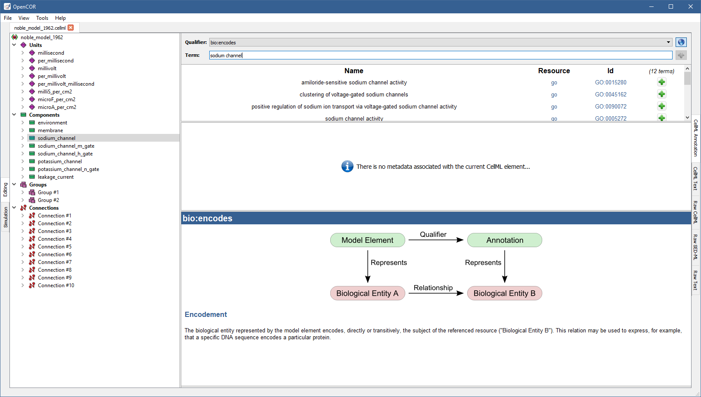Switch to the Raw CellML view tab
The width and height of the screenshot is (701, 397).
pyautogui.click(x=695, y=212)
